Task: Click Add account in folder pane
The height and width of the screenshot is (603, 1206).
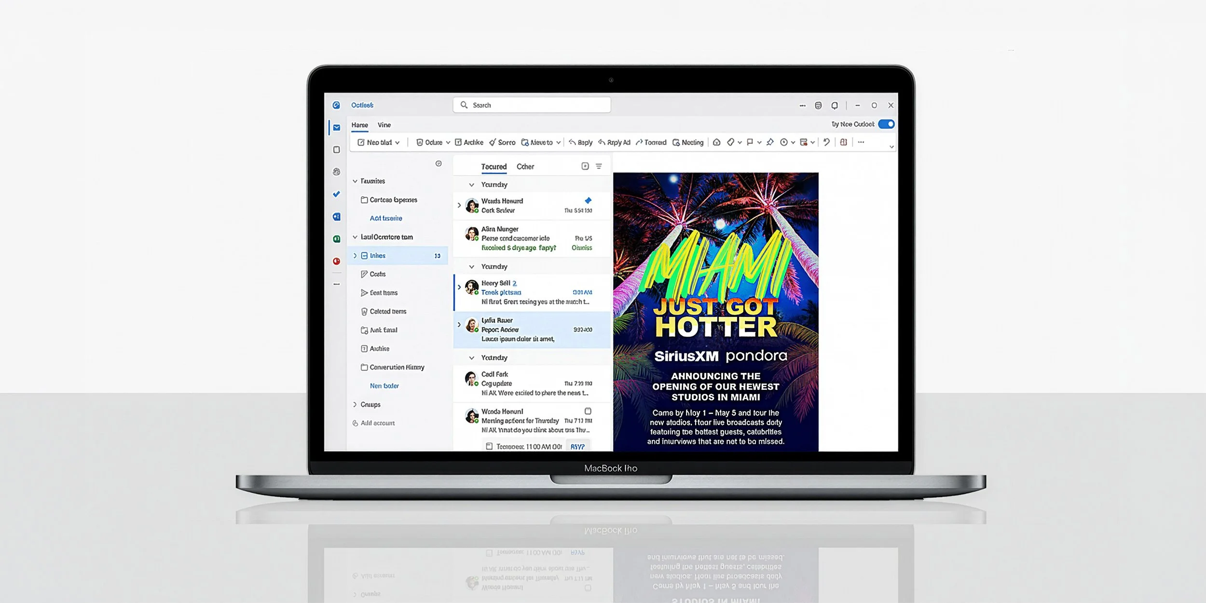Action: (x=374, y=423)
